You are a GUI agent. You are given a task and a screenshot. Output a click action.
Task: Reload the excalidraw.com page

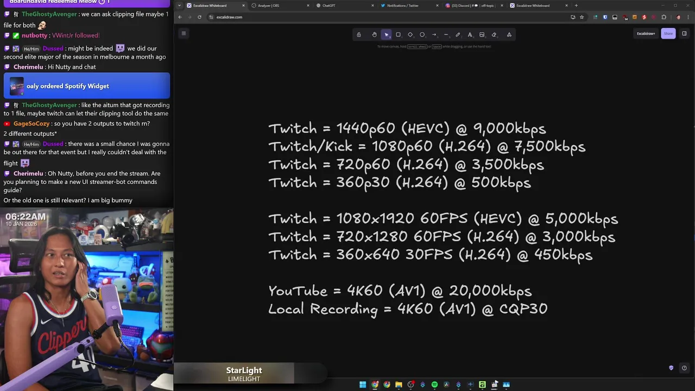coord(199,17)
